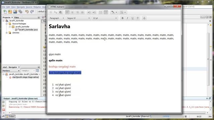This screenshot has height=120, width=214.
Task: Open the Refactor menu in NetBeans
Action: click(x=37, y=7)
